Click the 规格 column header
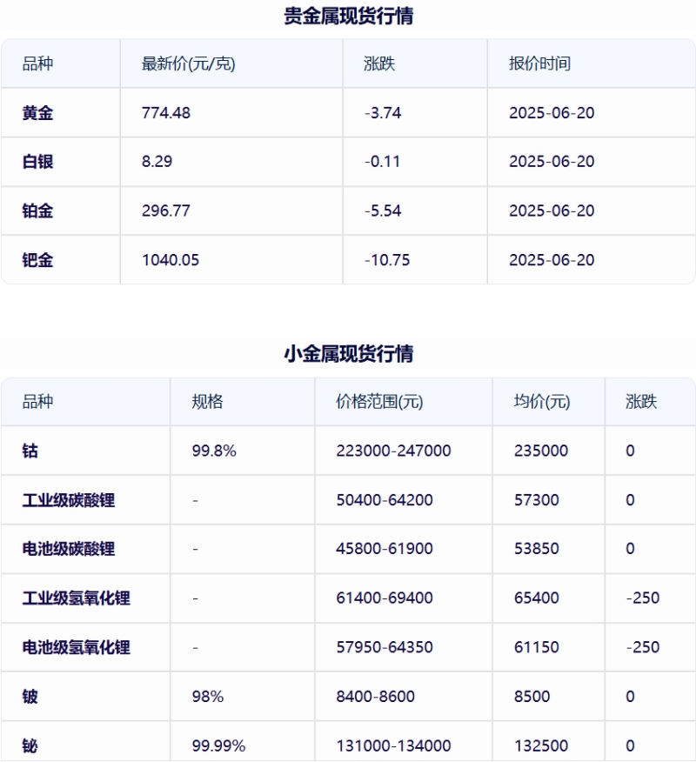The image size is (696, 762). [207, 401]
